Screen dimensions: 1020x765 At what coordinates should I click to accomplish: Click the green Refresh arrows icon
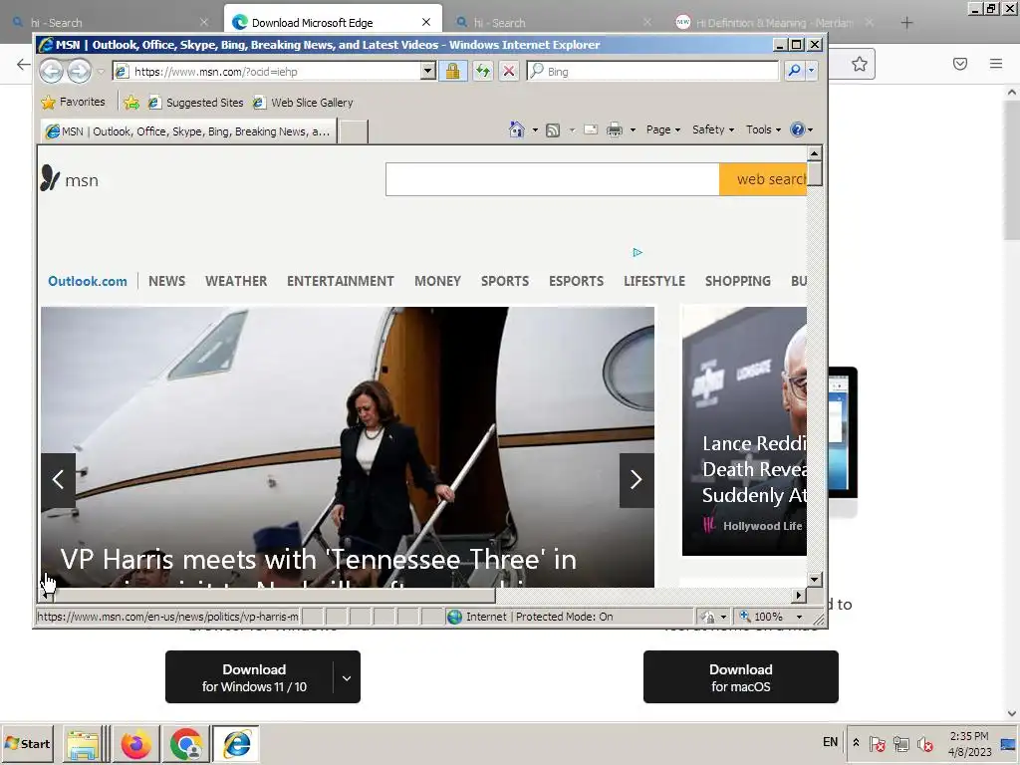pyautogui.click(x=482, y=71)
